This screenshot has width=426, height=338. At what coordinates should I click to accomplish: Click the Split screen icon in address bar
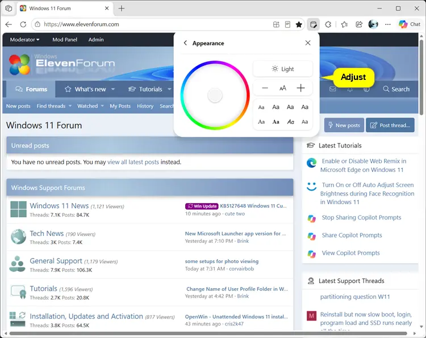tap(276, 24)
